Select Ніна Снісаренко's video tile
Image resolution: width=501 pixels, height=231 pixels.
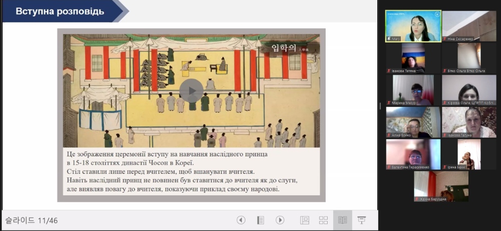click(469, 26)
